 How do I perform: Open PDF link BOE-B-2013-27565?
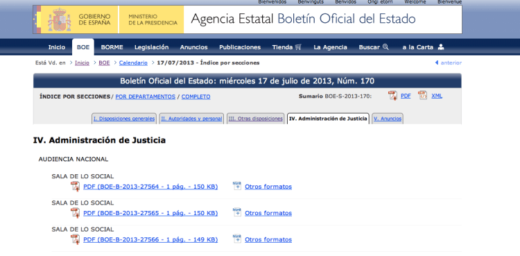point(150,213)
